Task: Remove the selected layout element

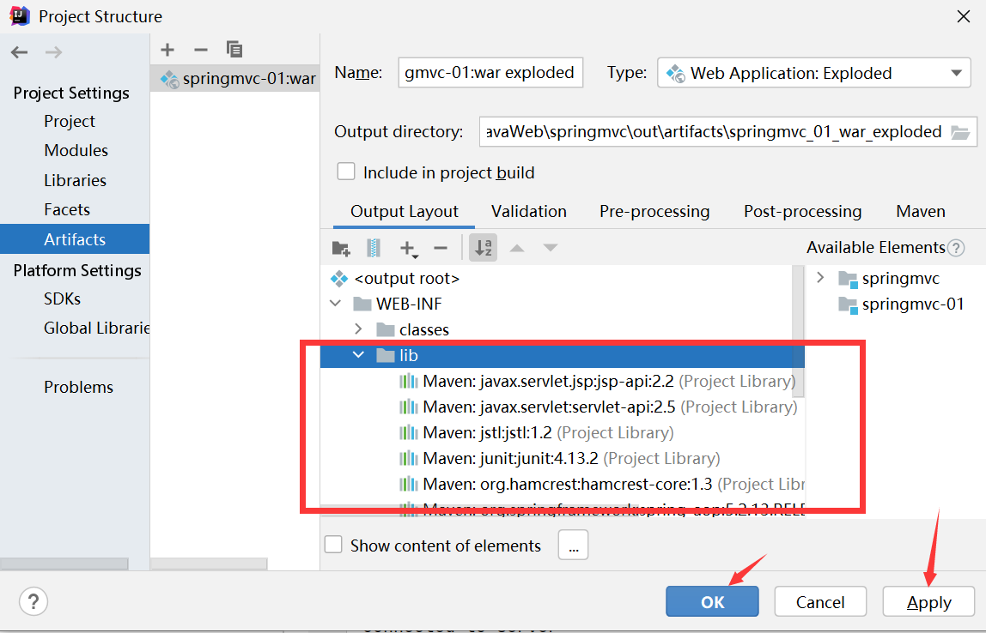Action: tap(440, 248)
